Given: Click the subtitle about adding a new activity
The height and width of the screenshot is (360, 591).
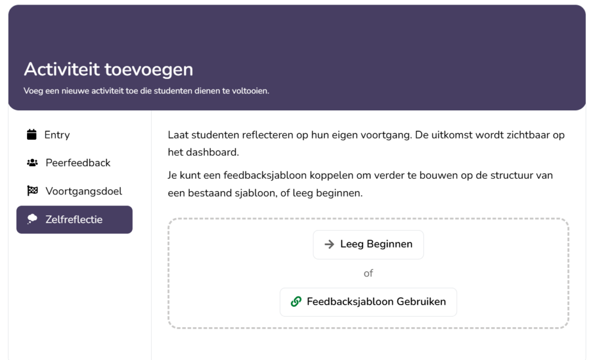Looking at the screenshot, I should point(146,91).
